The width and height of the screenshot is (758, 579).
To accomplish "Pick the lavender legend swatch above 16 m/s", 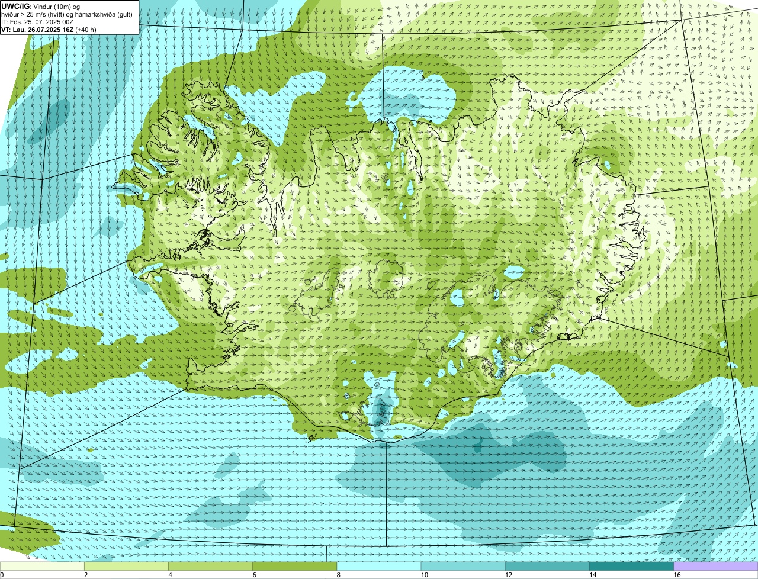I will pyautogui.click(x=716, y=566).
